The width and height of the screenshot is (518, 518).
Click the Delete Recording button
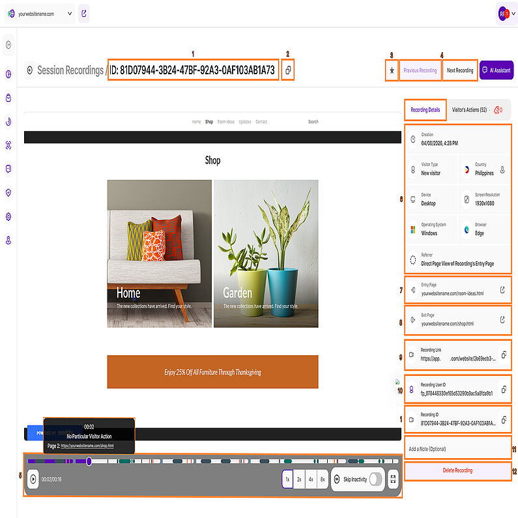[x=457, y=470]
